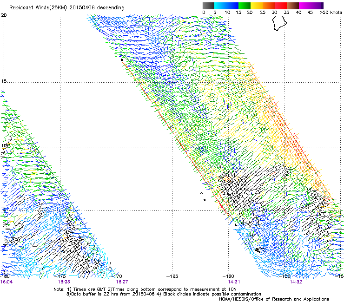Click the '>50 knots' legend label
The image size is (344, 302).
(331, 13)
